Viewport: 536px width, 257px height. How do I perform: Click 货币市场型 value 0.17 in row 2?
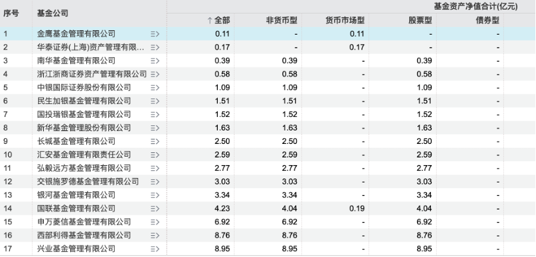pyautogui.click(x=357, y=48)
